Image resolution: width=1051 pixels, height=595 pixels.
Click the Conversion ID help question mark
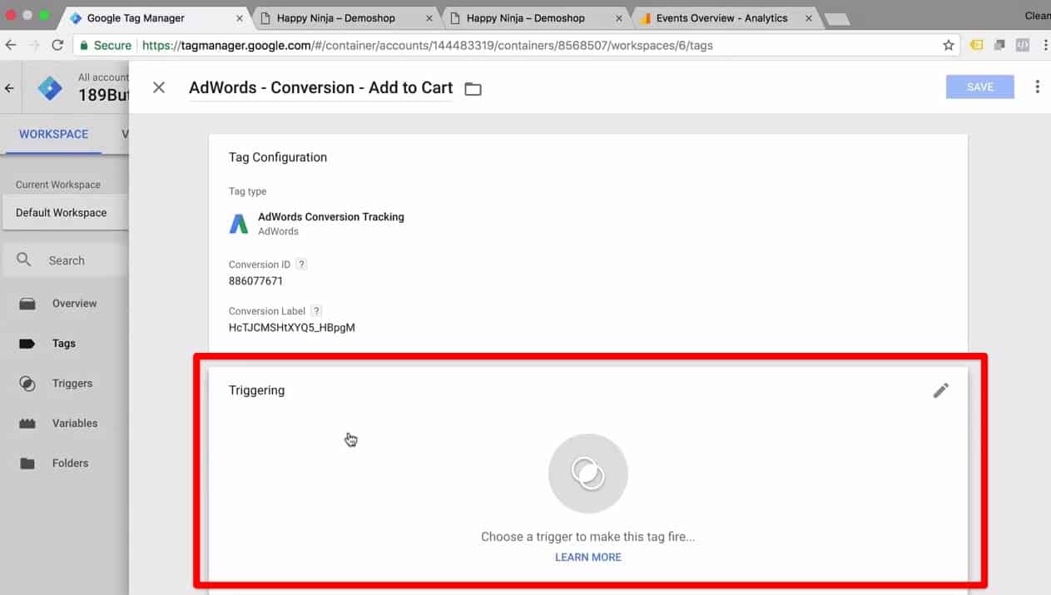301,263
